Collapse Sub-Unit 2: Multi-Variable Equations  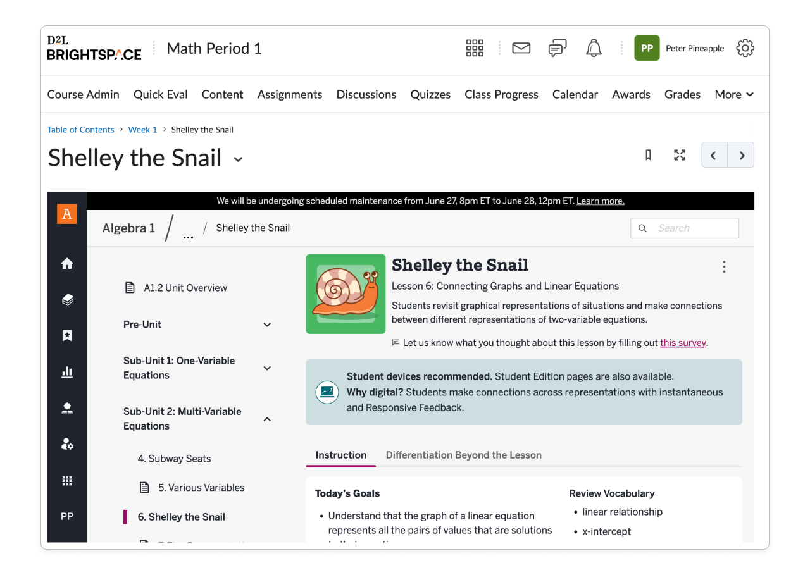267,419
